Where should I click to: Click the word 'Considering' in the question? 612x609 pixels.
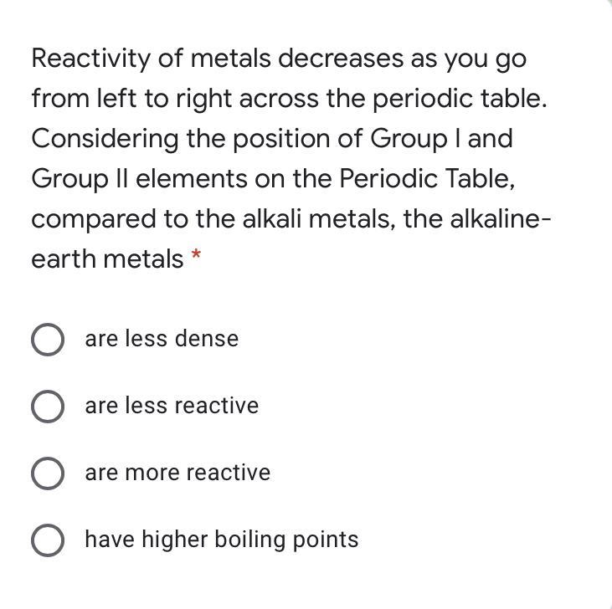(105, 139)
